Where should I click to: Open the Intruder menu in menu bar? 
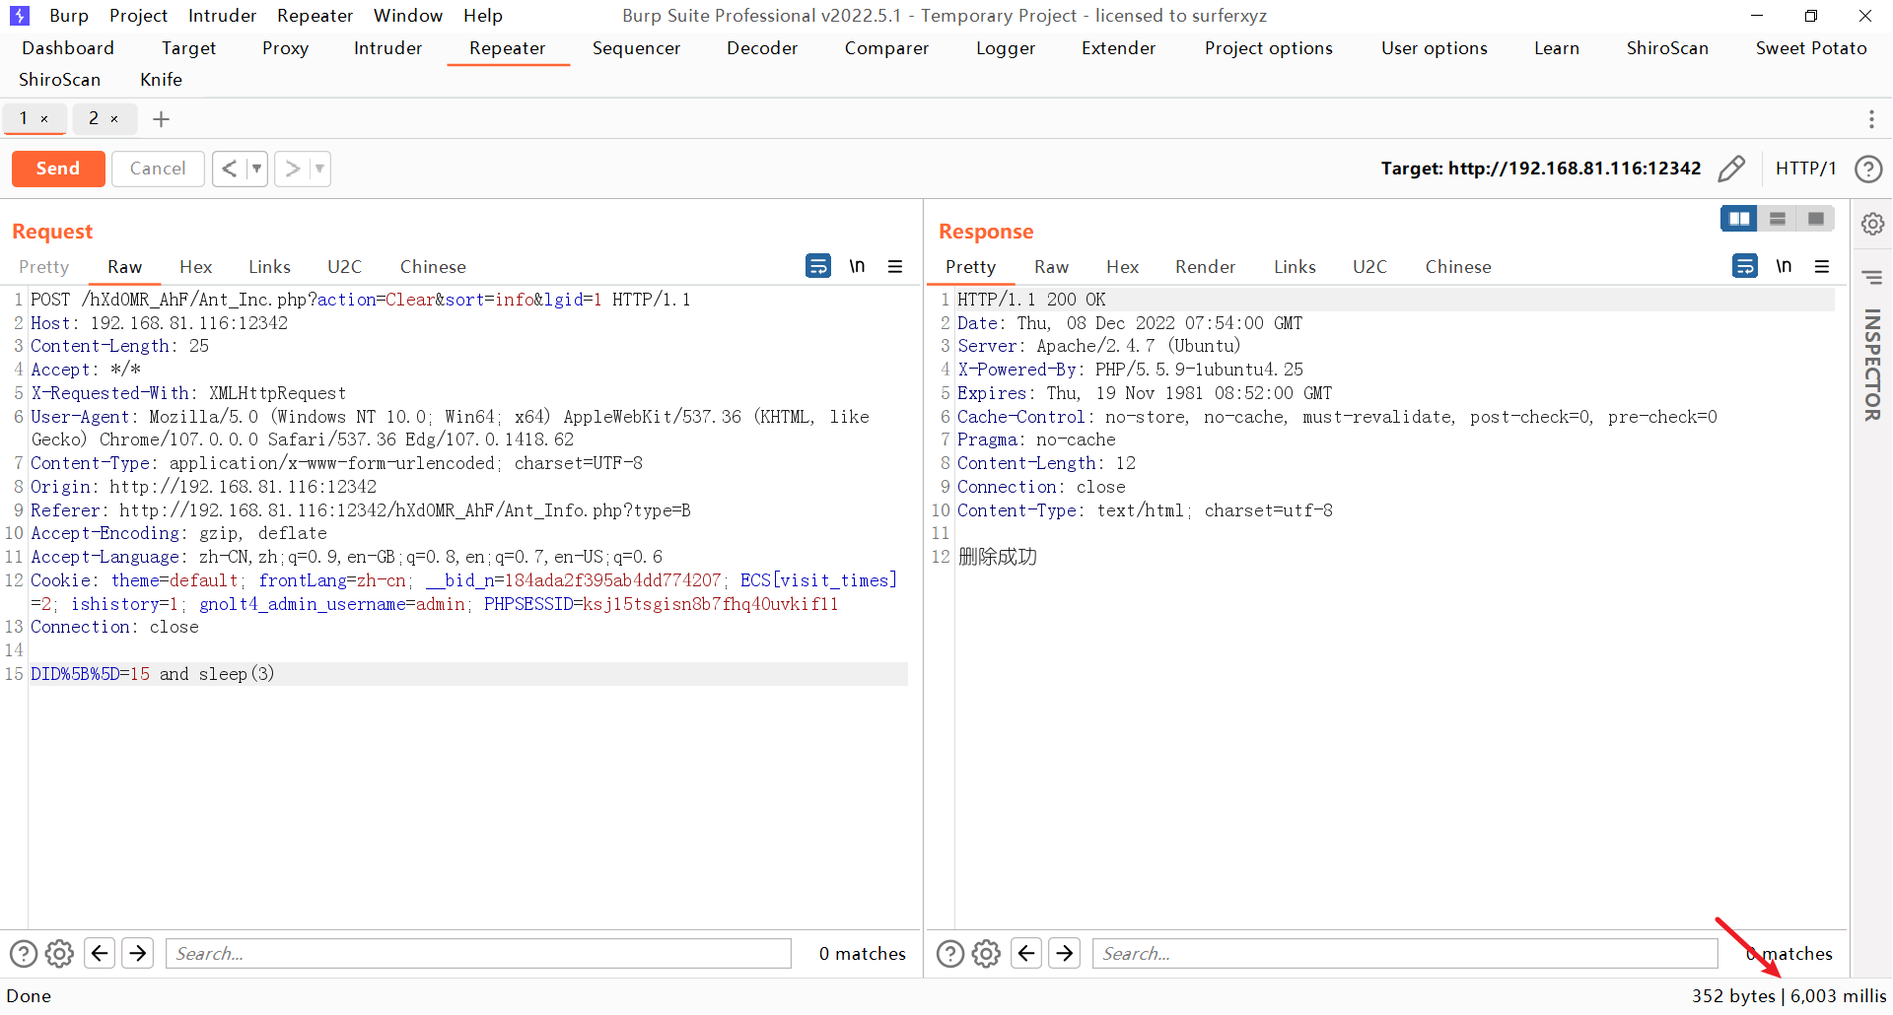point(222,16)
